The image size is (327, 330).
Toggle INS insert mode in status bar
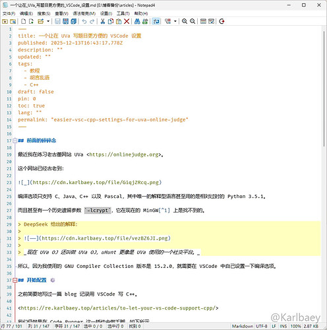coord(283,326)
